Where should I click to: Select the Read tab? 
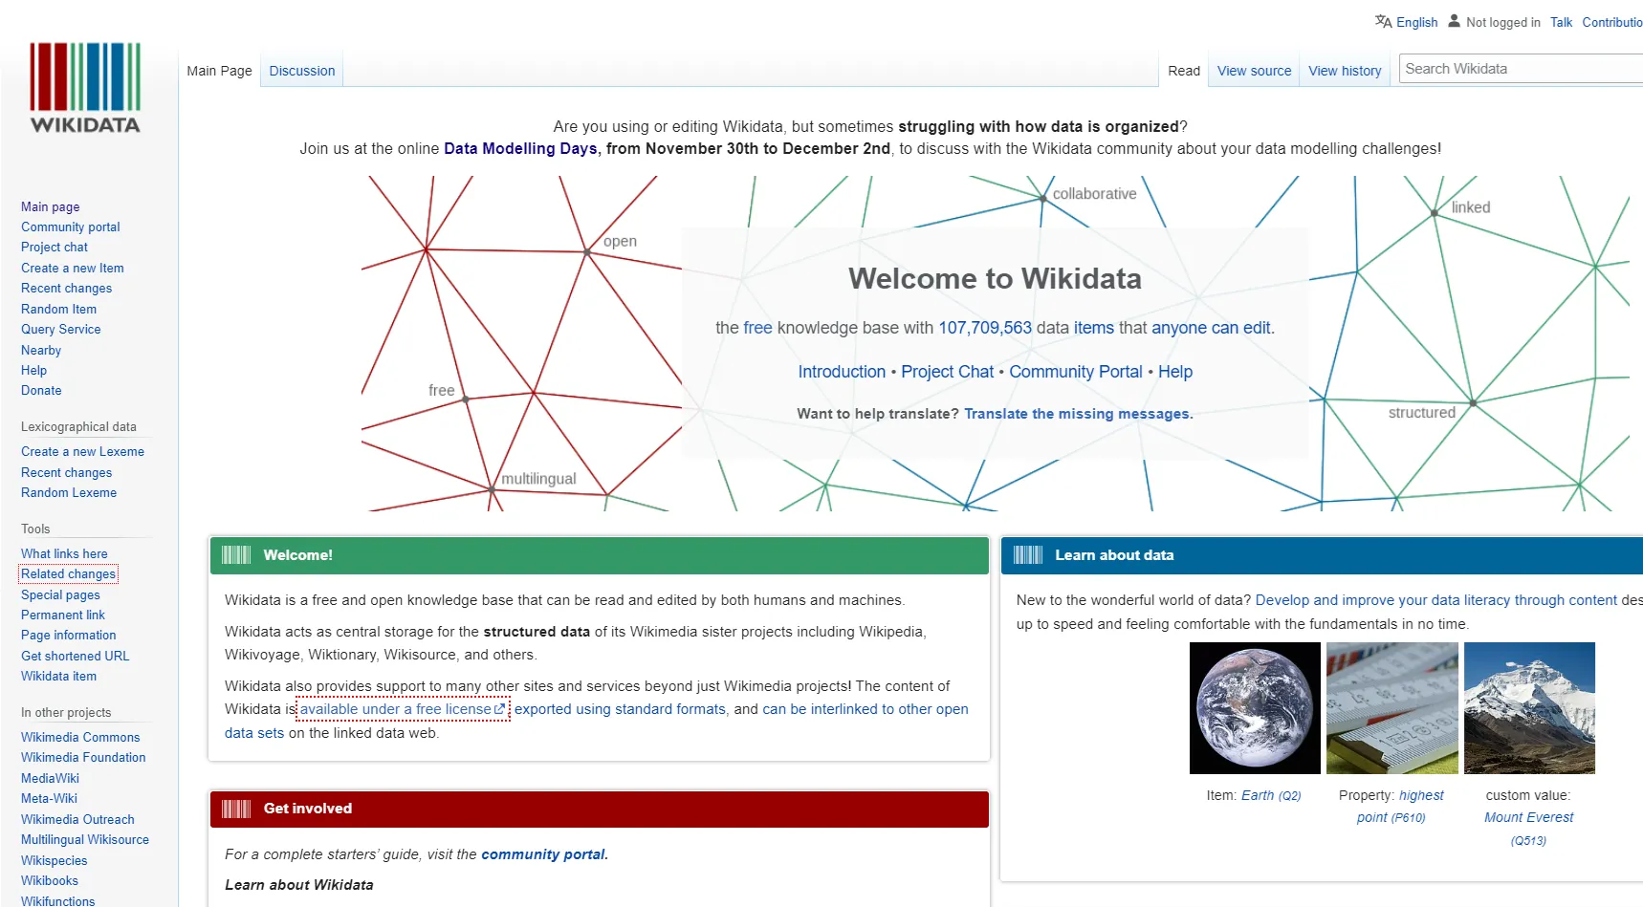click(1183, 70)
